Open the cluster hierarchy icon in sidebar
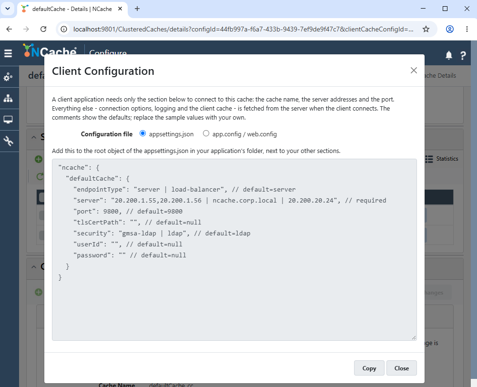Screen dimensions: 477x387 click(8, 98)
